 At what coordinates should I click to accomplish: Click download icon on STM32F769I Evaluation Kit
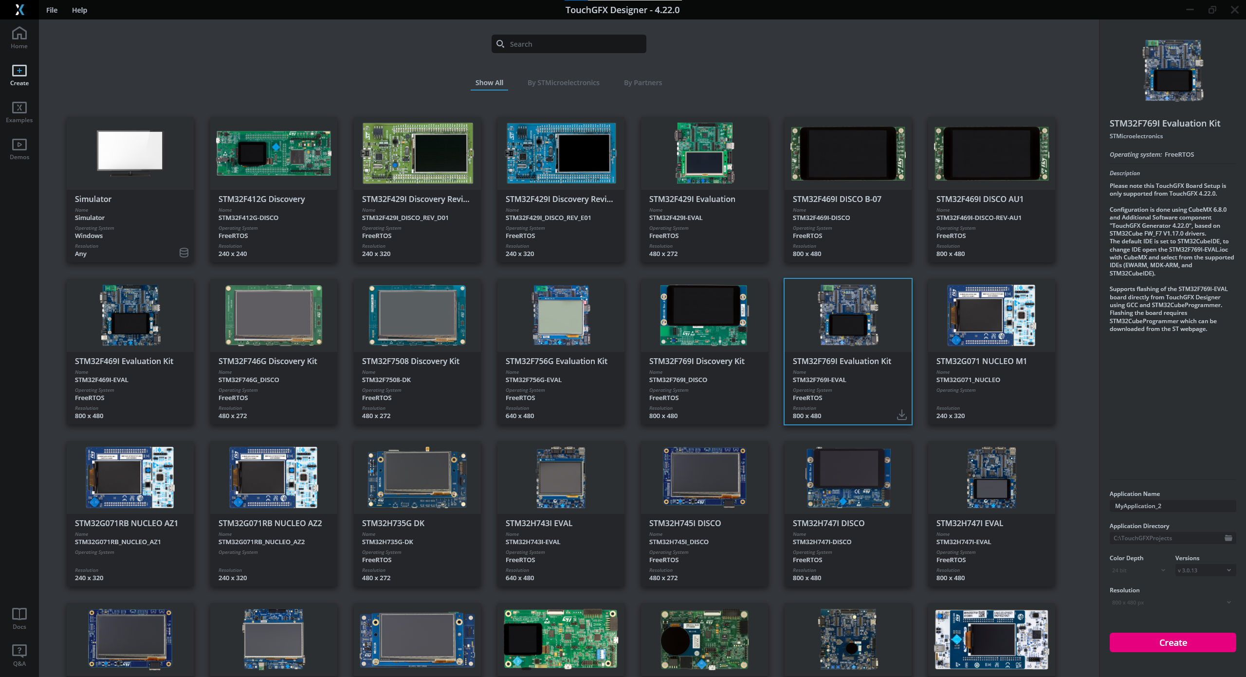(902, 415)
